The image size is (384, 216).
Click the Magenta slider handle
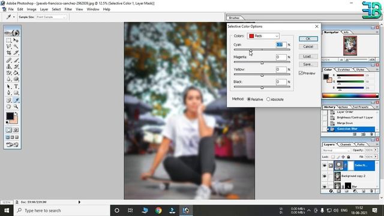(x=262, y=63)
